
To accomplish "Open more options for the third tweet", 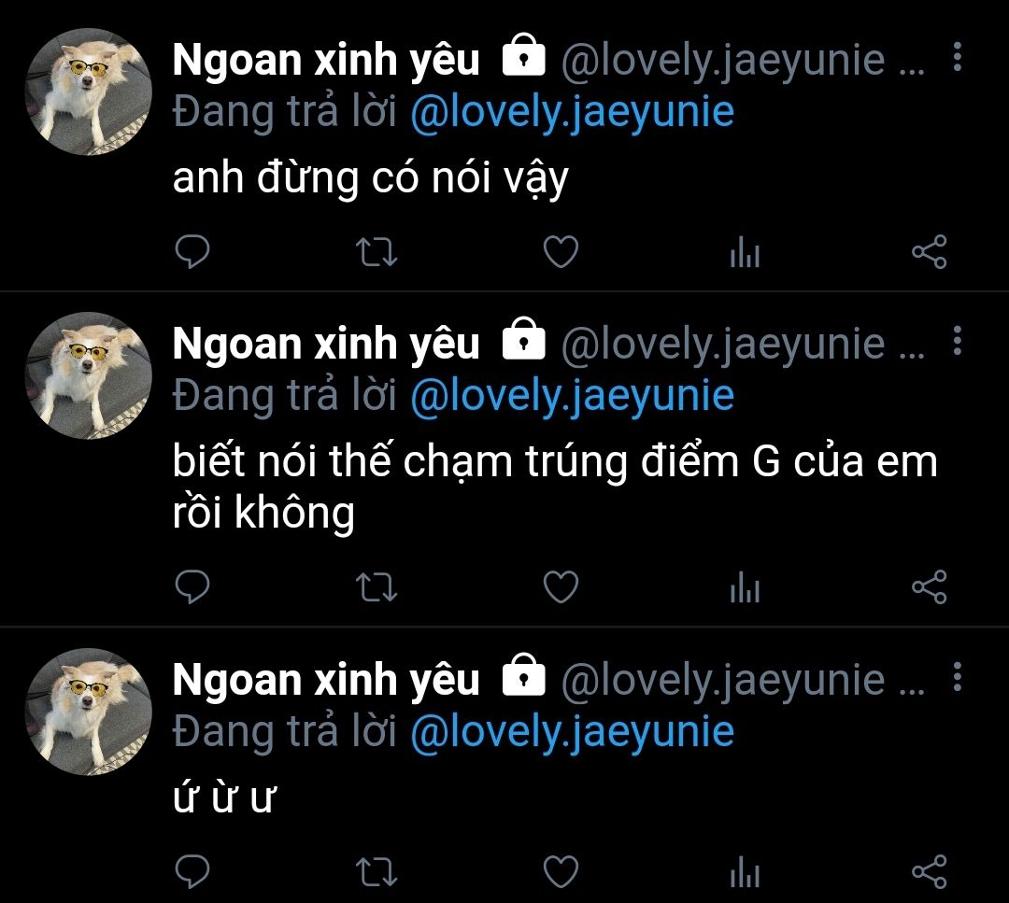I will pyautogui.click(x=958, y=677).
